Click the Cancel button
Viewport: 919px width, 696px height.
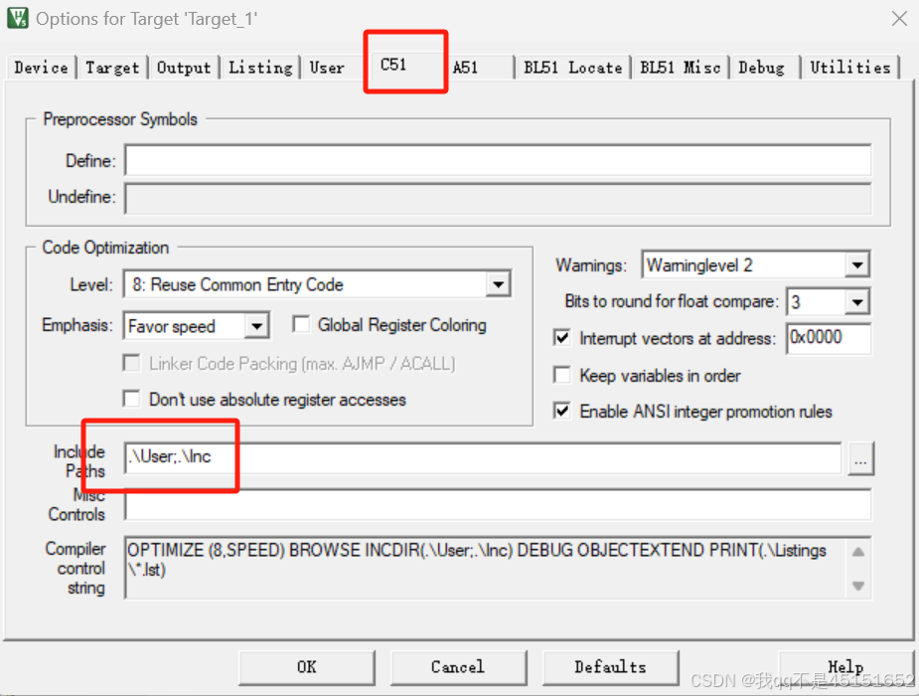pos(458,667)
